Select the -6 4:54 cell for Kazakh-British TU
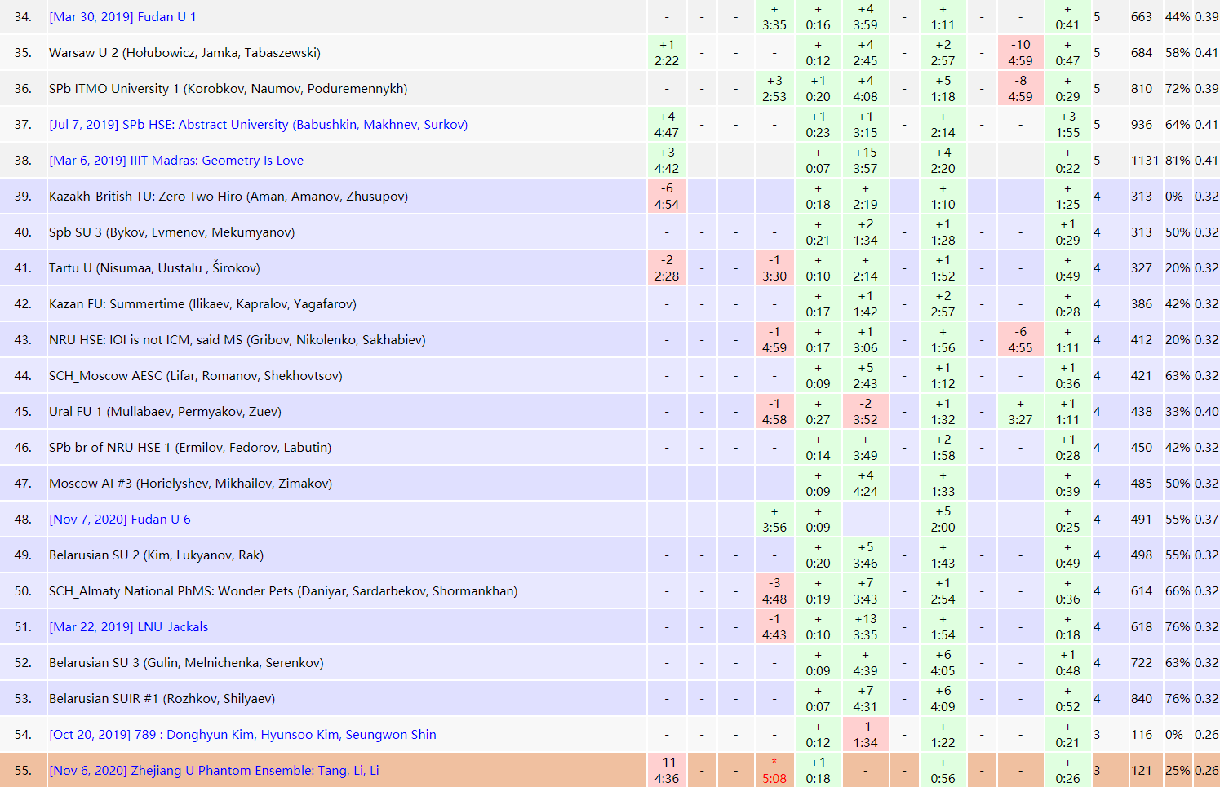 point(667,197)
